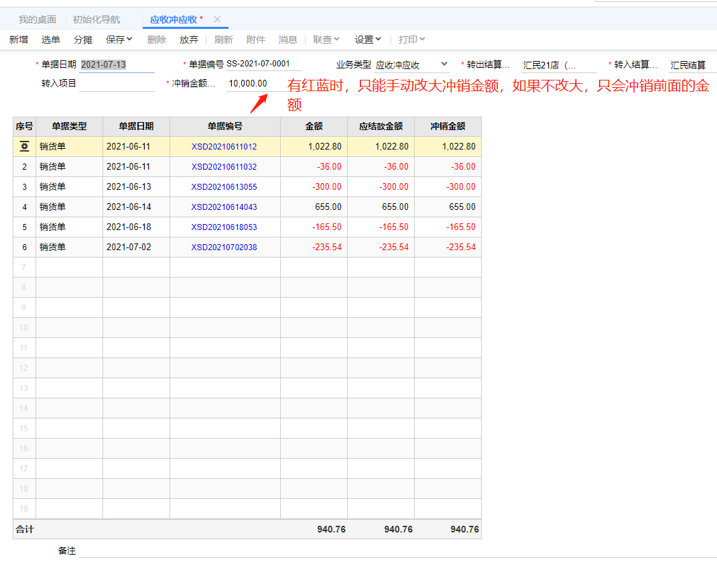Image resolution: width=717 pixels, height=562 pixels.
Task: Open document link XSD20210613055
Action: [224, 187]
